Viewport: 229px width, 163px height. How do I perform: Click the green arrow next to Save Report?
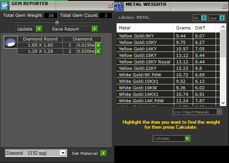pos(95,29)
